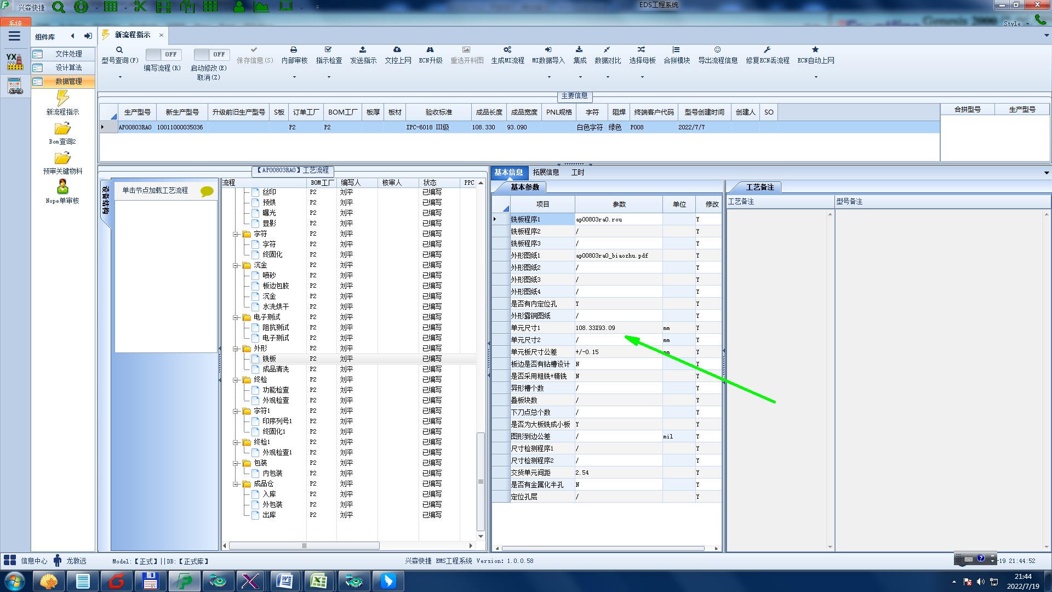
Task: Open dropdown arrow under 选择母板
Action: tap(642, 77)
